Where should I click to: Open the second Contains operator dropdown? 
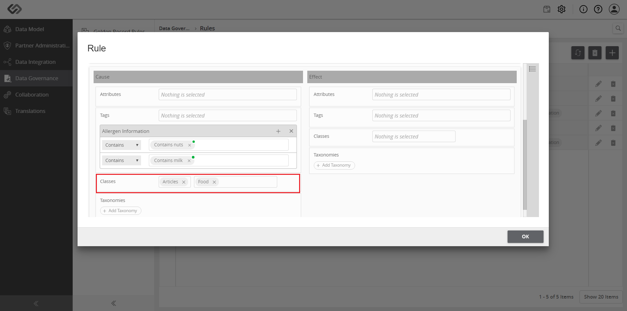click(121, 160)
